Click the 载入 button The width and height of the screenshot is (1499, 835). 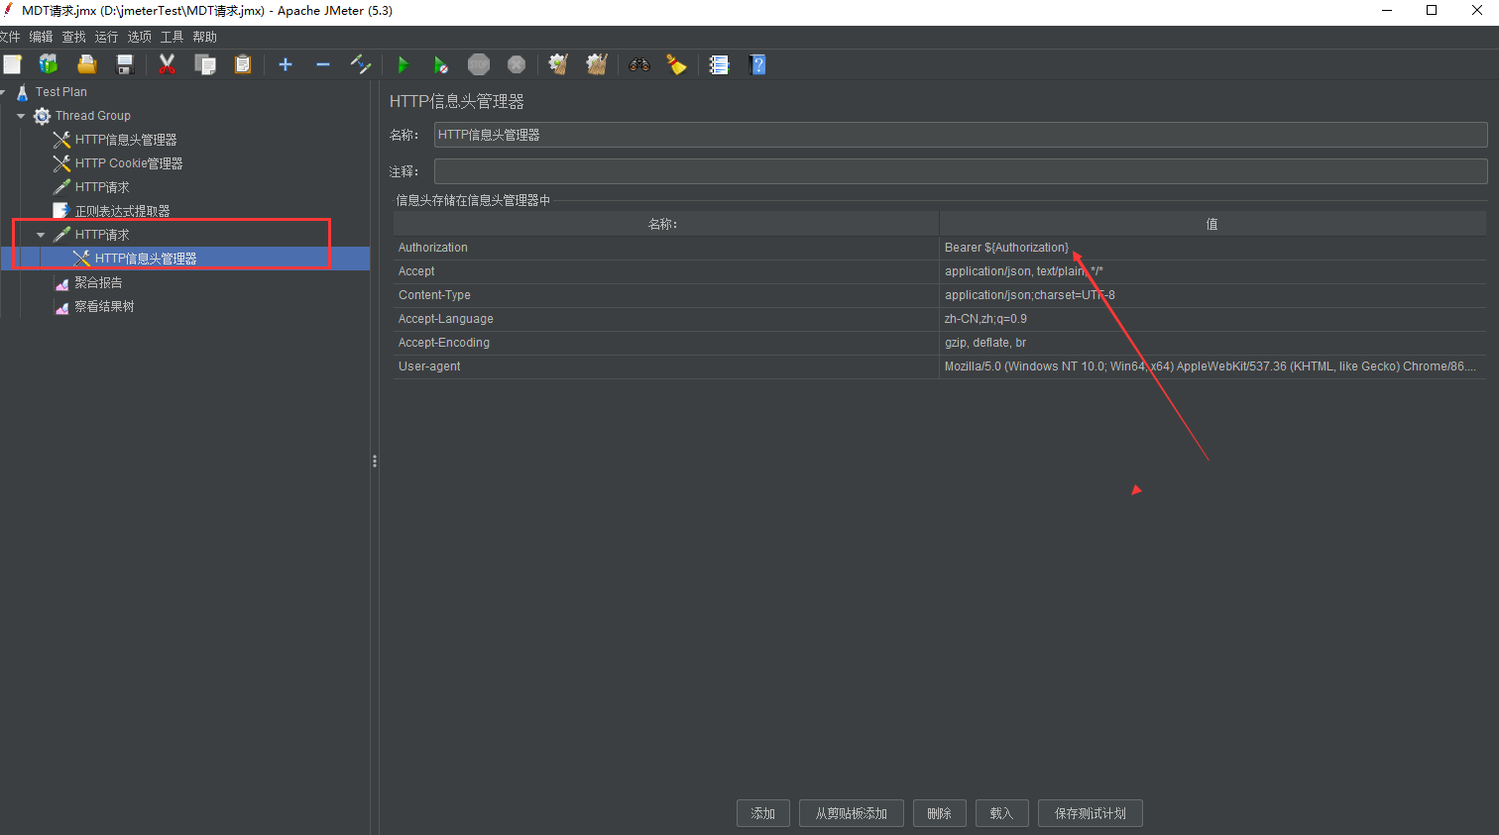(x=1002, y=813)
